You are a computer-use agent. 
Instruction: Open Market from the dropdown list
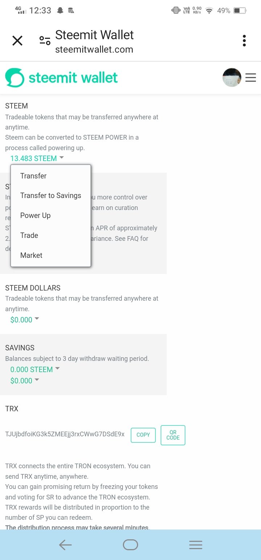32,255
